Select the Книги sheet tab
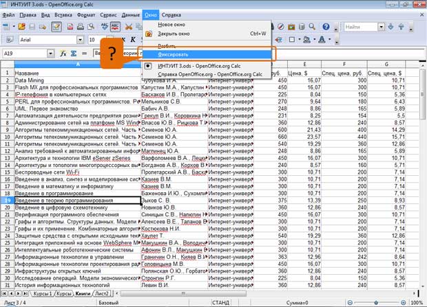This screenshot has height=307, width=427. (x=83, y=294)
